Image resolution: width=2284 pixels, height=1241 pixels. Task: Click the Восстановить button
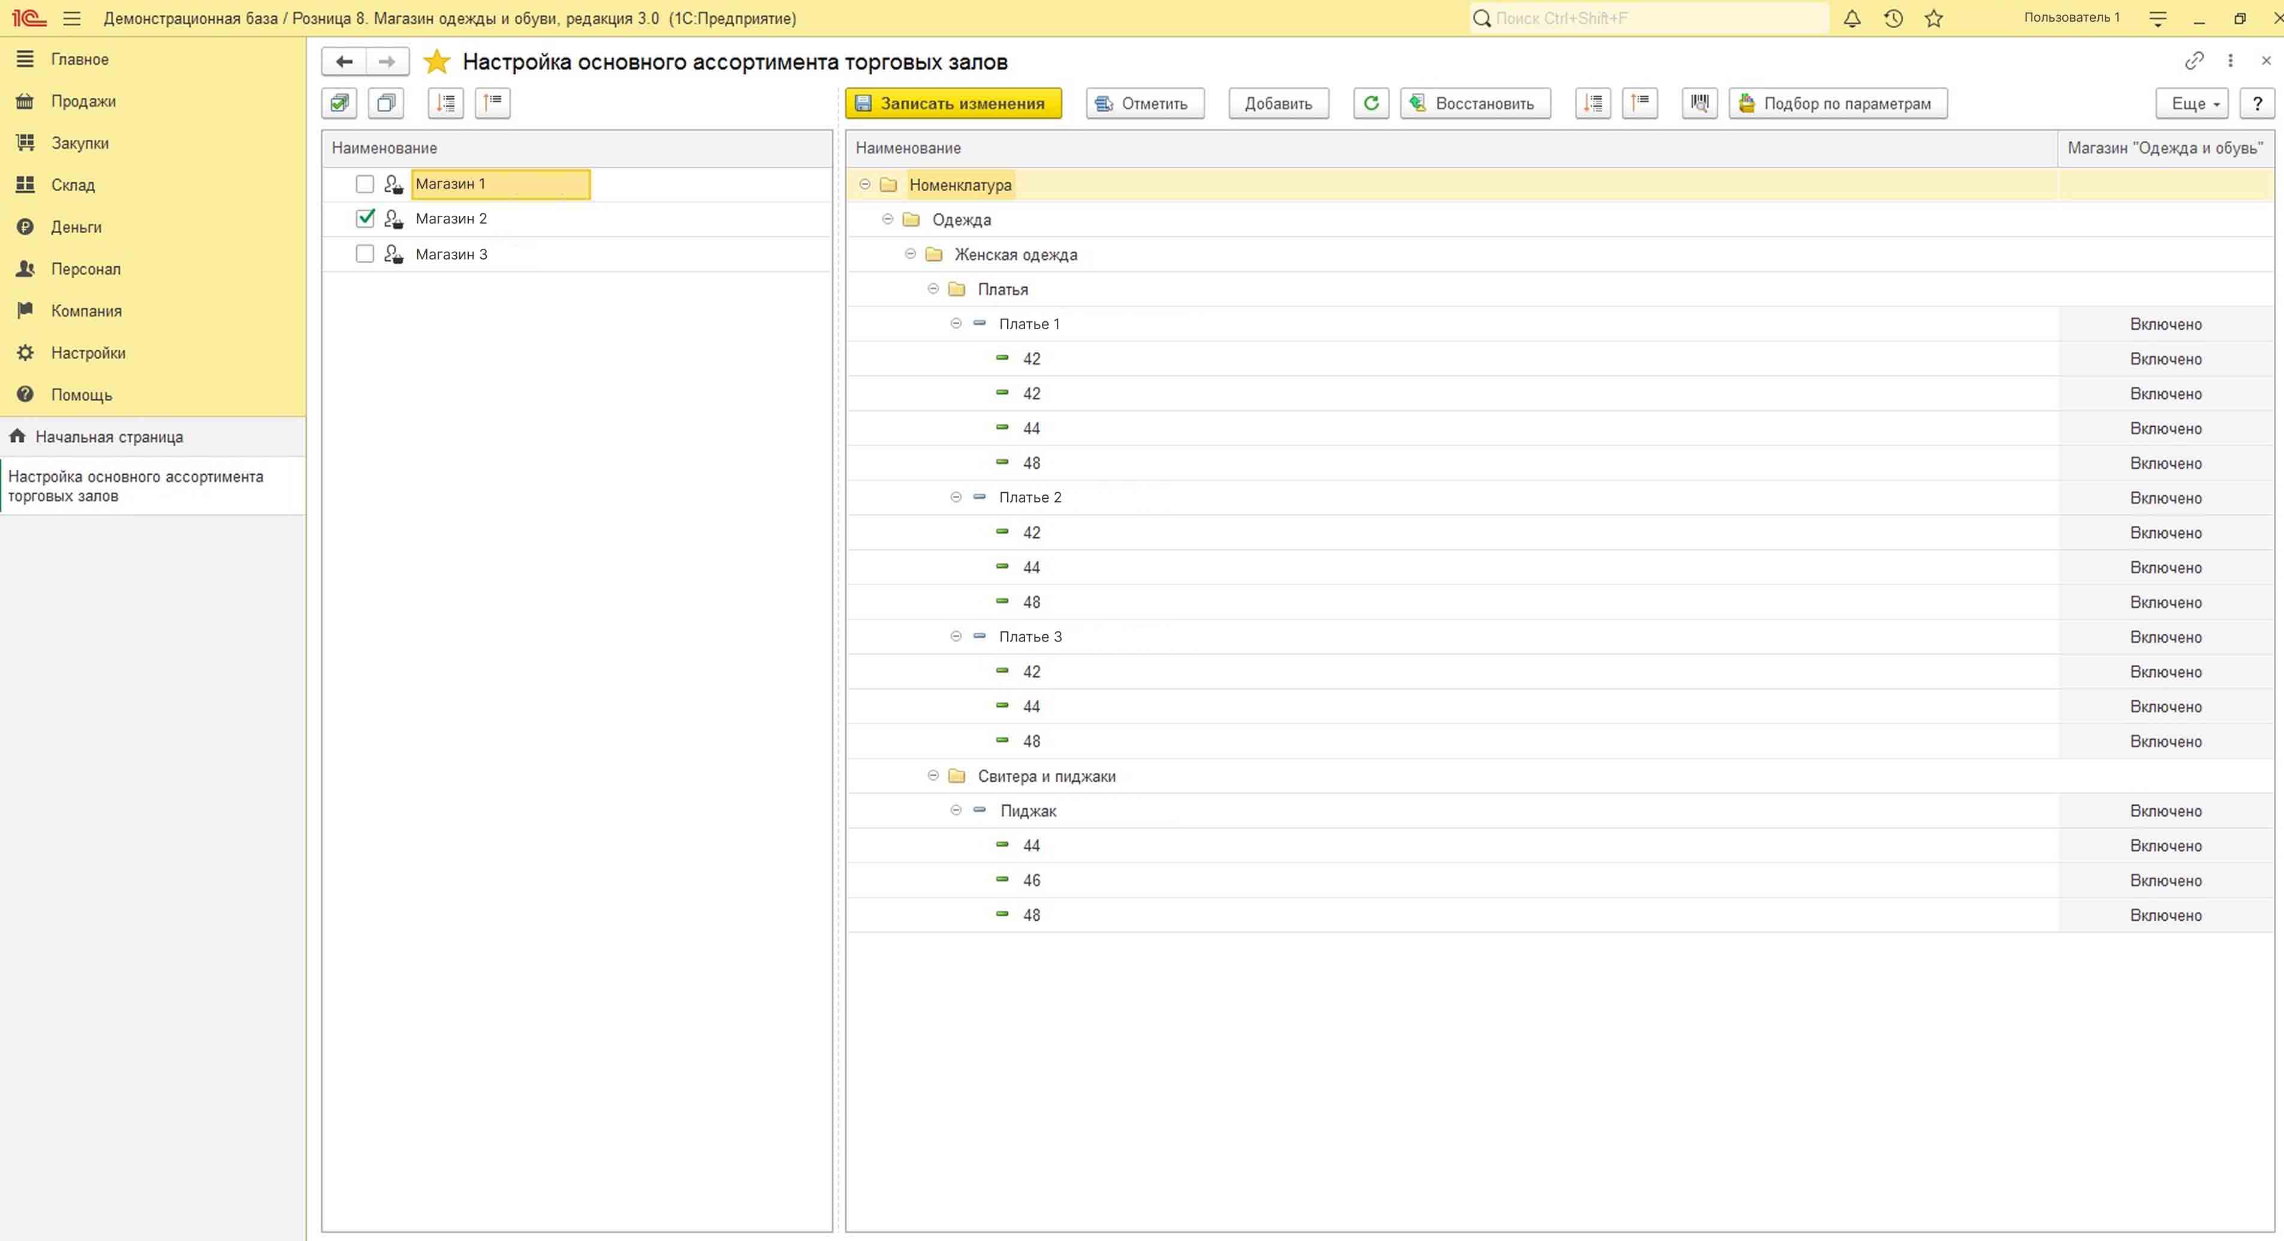click(1475, 103)
